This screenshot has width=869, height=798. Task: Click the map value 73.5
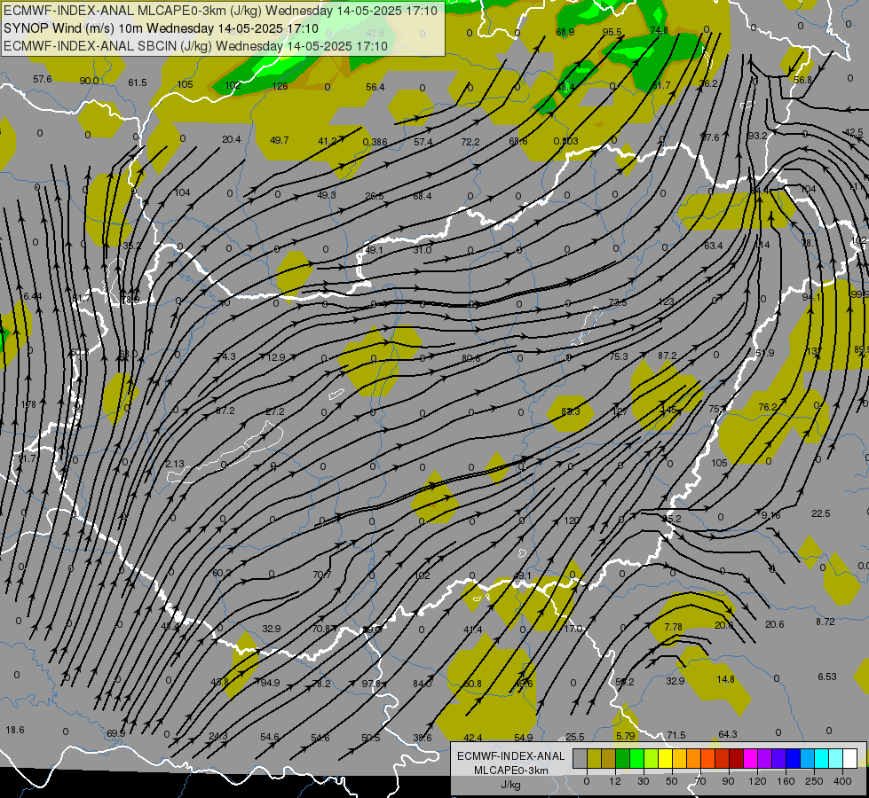618,302
